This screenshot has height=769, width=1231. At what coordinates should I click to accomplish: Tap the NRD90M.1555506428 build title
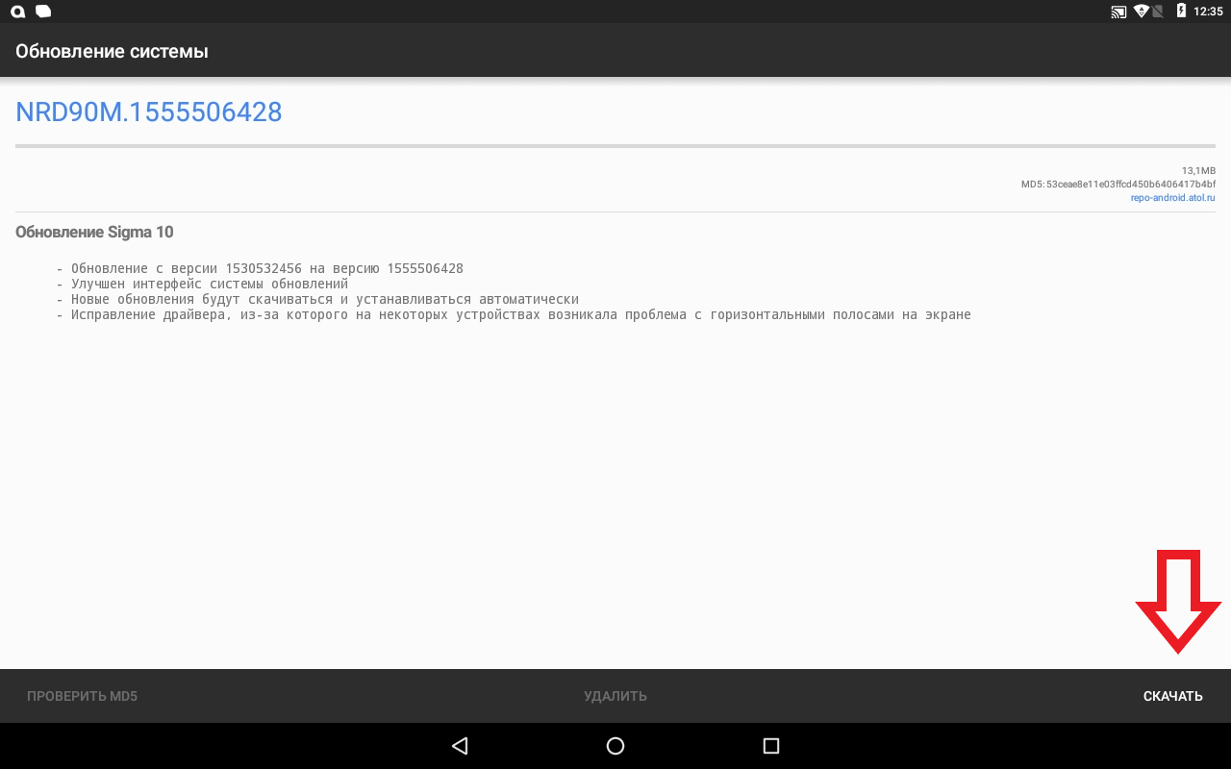coord(149,112)
